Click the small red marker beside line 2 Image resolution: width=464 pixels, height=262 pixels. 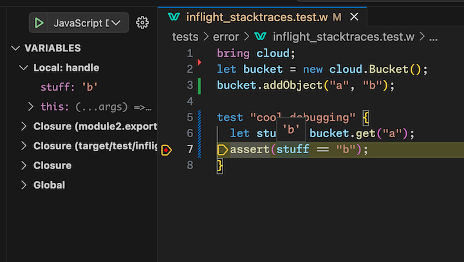pos(200,62)
